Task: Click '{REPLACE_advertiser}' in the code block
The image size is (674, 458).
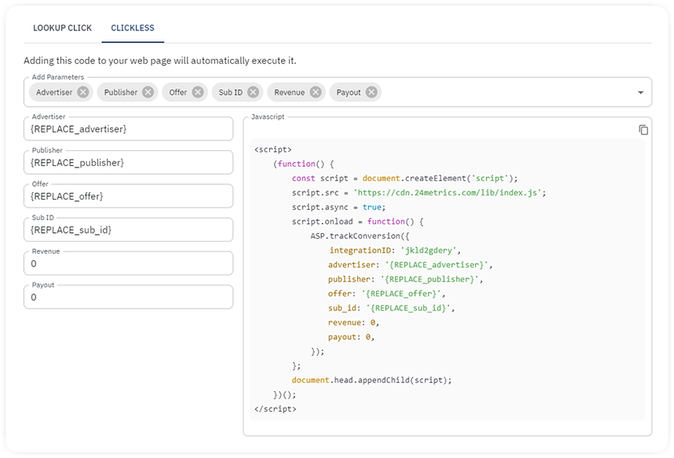Action: pos(437,265)
